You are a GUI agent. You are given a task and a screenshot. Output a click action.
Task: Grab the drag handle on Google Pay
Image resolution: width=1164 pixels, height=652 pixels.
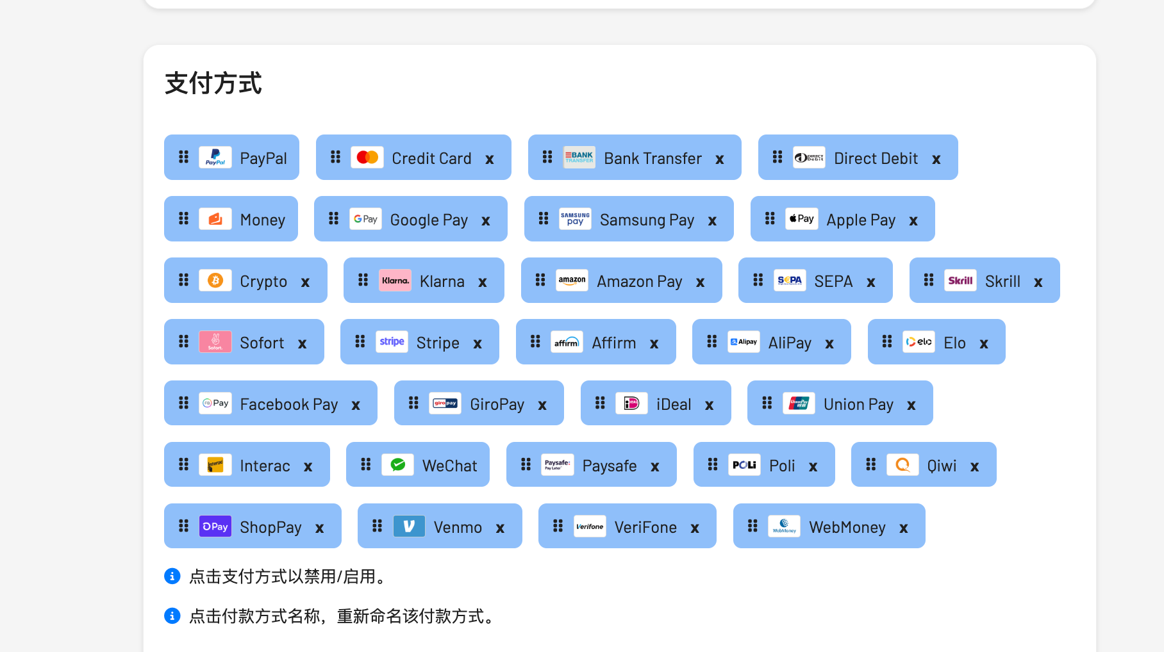pyautogui.click(x=333, y=219)
